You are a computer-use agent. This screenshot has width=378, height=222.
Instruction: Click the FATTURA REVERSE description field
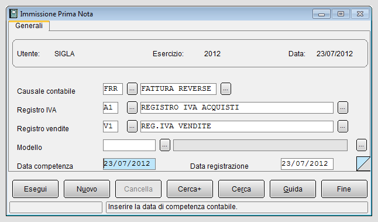(178, 89)
